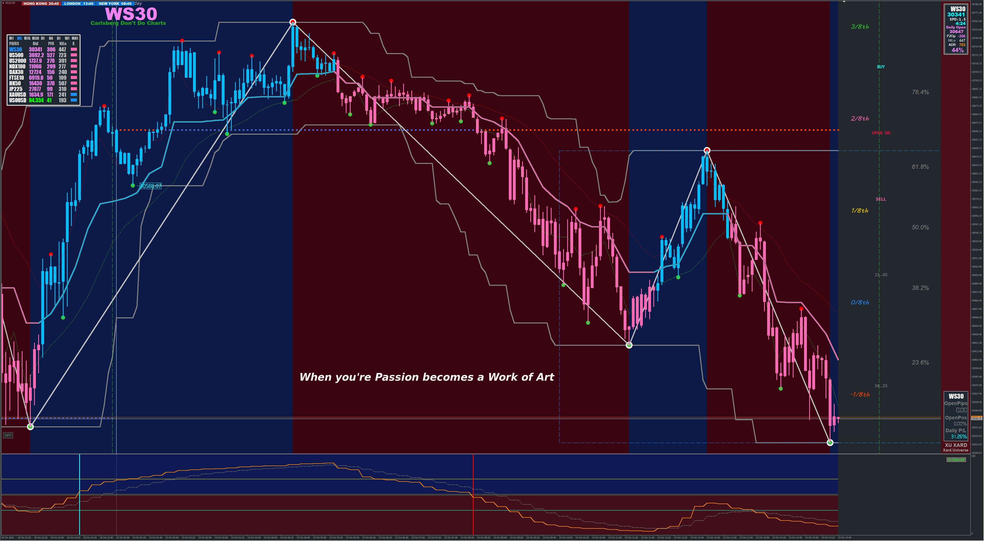Click the current price tag 30340.81
This screenshot has height=541, width=984.
click(976, 418)
